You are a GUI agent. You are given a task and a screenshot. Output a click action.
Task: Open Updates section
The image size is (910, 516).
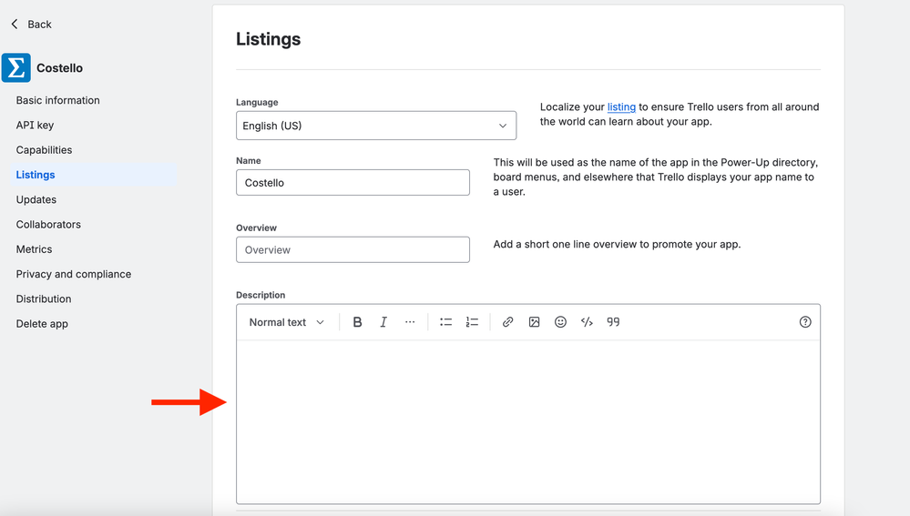point(36,199)
